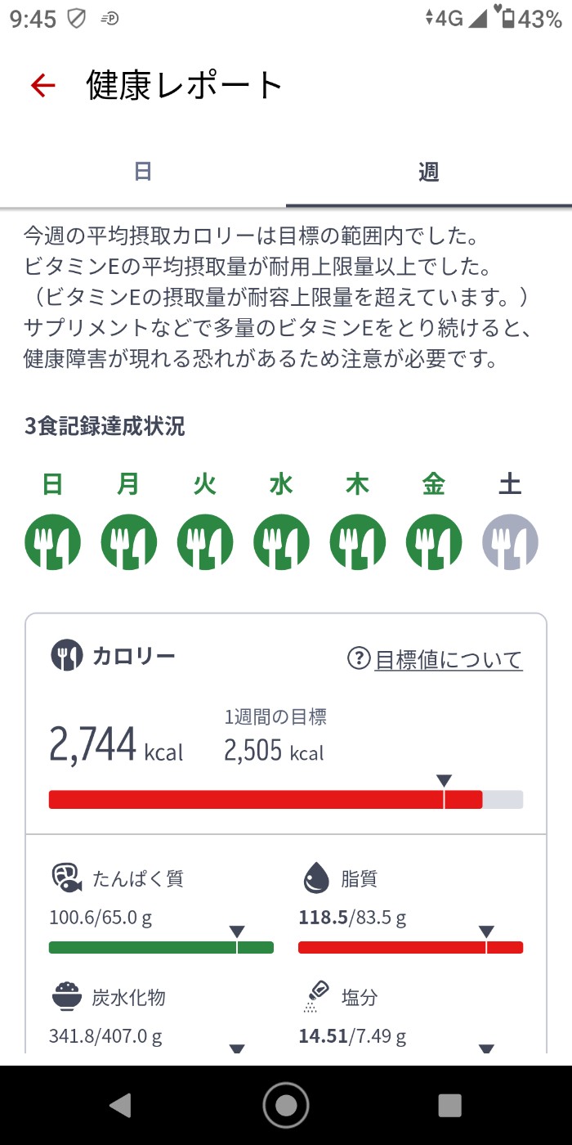This screenshot has height=1145, width=572.
Task: Tap the 炭水化物 rice bowl icon
Action: coord(66,998)
